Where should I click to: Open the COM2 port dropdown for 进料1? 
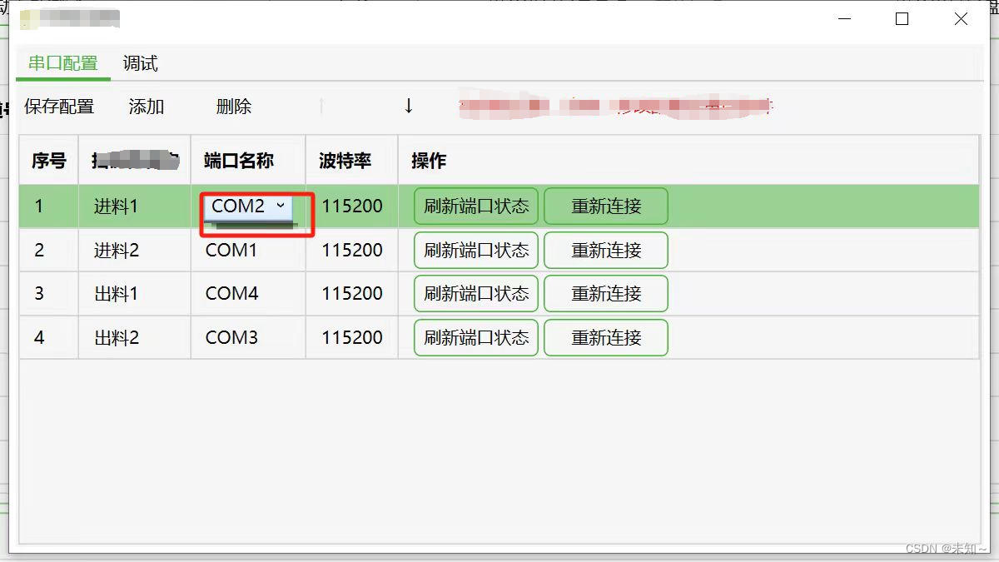click(x=281, y=206)
